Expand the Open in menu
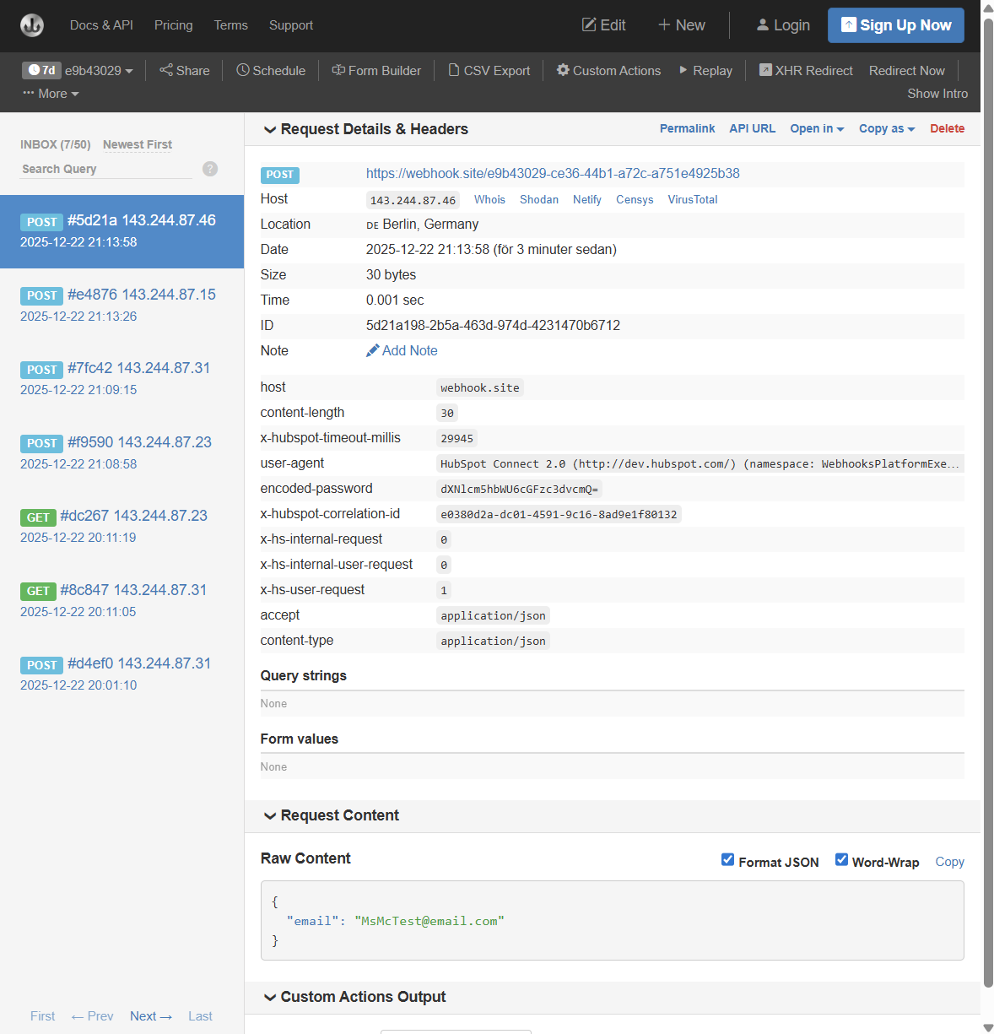 click(x=815, y=128)
